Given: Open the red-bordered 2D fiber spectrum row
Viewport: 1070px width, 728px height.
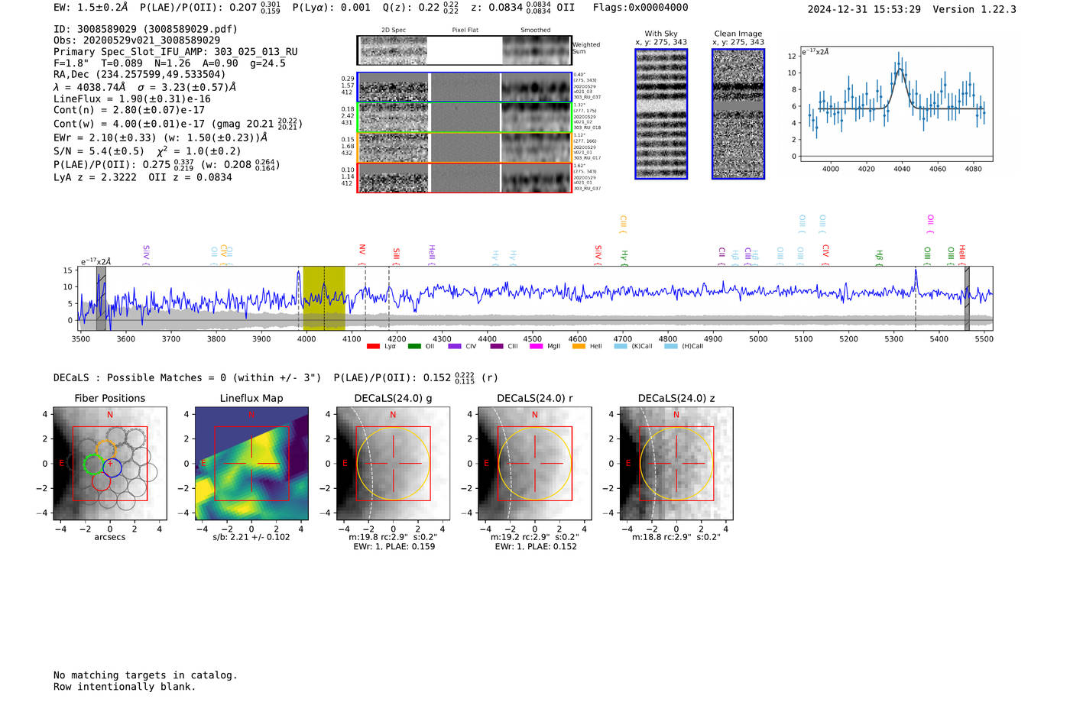Looking at the screenshot, I should click(x=464, y=177).
